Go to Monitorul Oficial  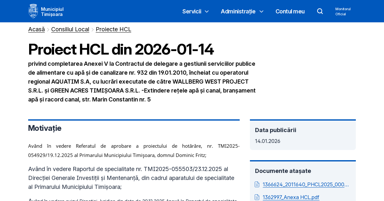pyautogui.click(x=343, y=11)
